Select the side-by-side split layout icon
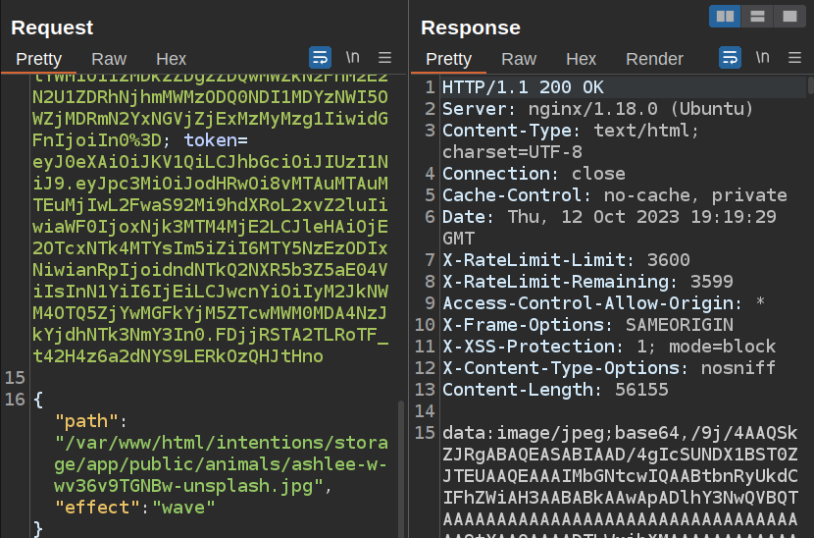This screenshot has height=538, width=814. [x=726, y=16]
